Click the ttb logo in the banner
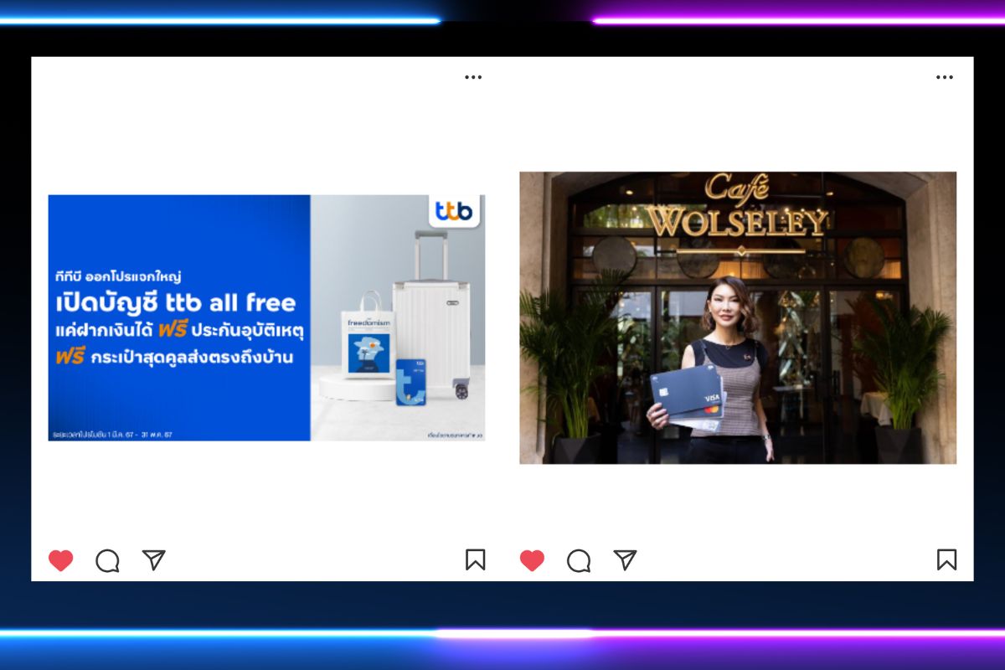 pyautogui.click(x=455, y=210)
